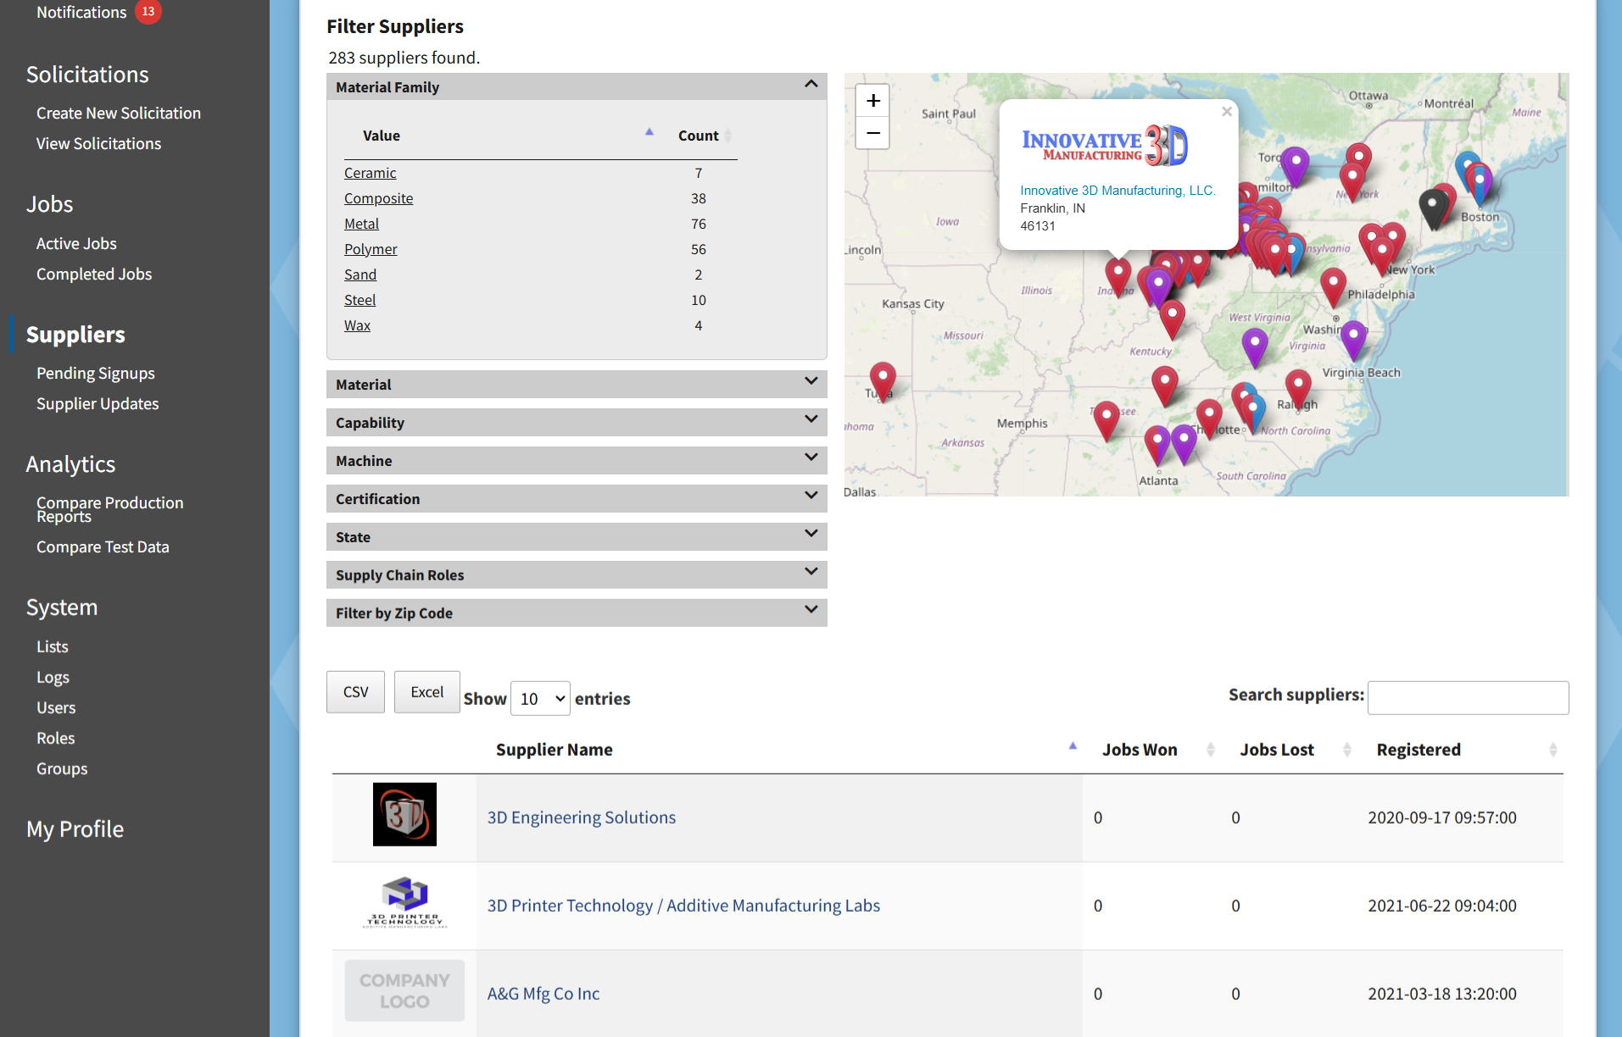1622x1037 pixels.
Task: Open Roles management page
Action: point(56,738)
